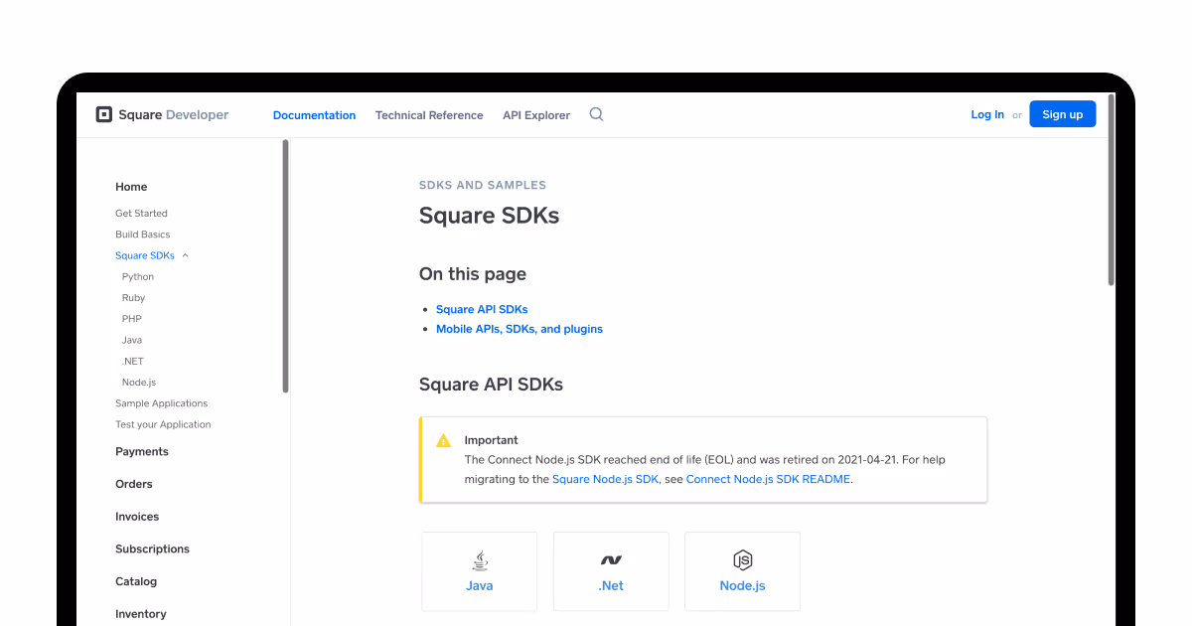Viewport: 1192px width, 626px height.
Task: Open the Python SDK sidebar entry
Action: pyautogui.click(x=138, y=277)
